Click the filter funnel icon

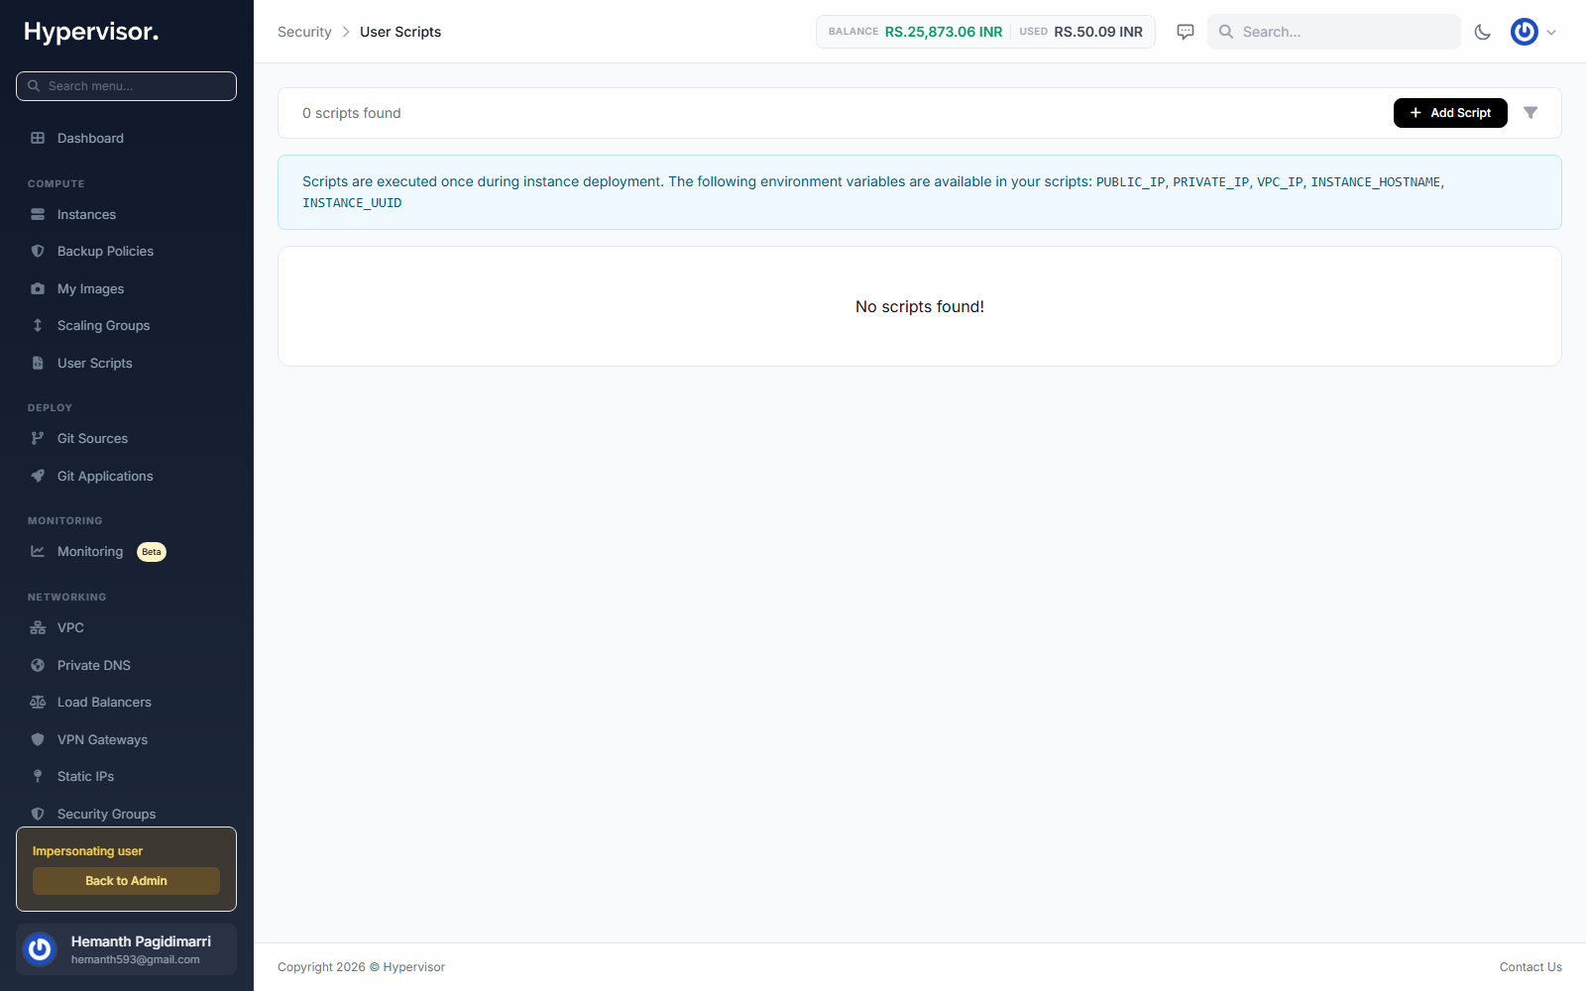tap(1530, 113)
